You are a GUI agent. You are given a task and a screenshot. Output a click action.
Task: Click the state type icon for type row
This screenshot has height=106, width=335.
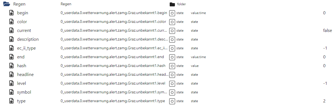pyautogui.click(x=172, y=101)
